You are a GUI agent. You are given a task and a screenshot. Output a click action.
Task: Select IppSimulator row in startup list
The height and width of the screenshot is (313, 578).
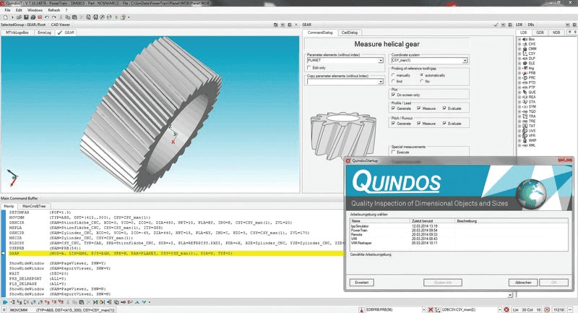[459, 226]
